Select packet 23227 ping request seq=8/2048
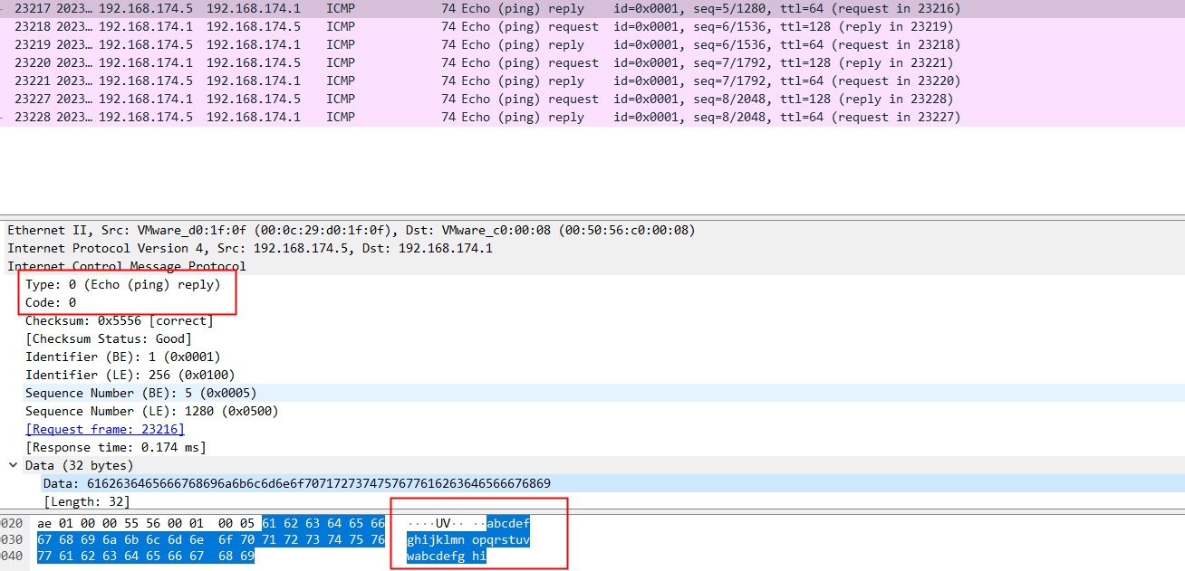 [x=592, y=99]
